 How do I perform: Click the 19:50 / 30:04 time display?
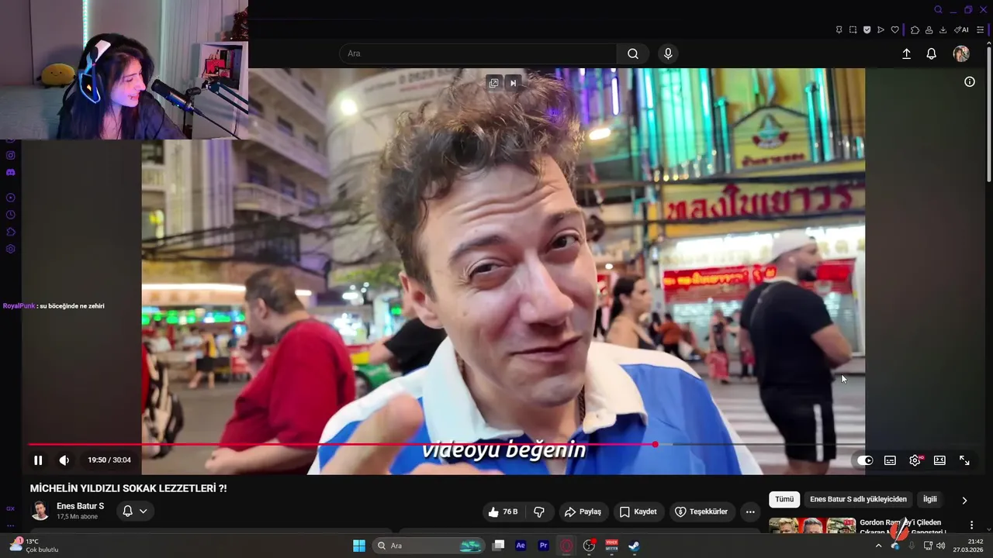[x=109, y=460]
